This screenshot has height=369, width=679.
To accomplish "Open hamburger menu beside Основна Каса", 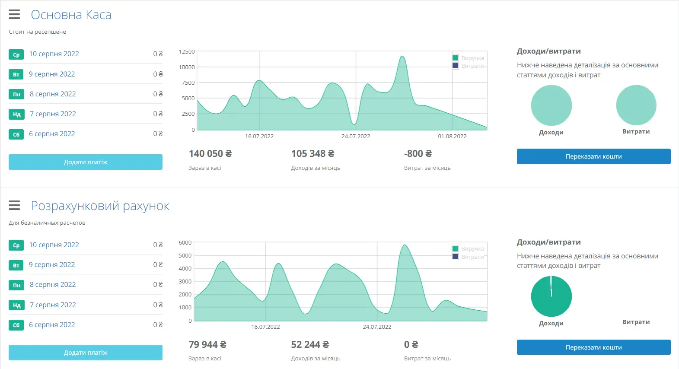I will [x=14, y=15].
